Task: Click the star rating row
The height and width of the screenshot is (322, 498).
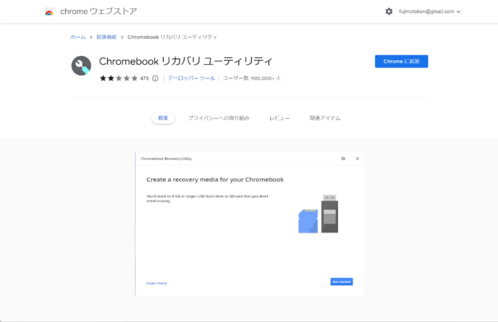Action: 119,78
